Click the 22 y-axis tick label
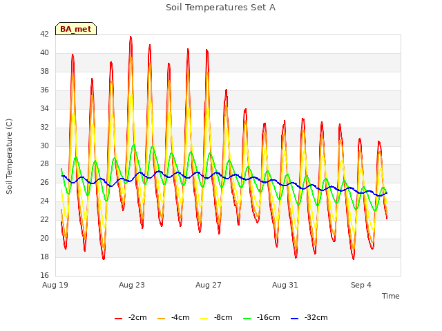The width and height of the screenshot is (442, 331). 44,219
